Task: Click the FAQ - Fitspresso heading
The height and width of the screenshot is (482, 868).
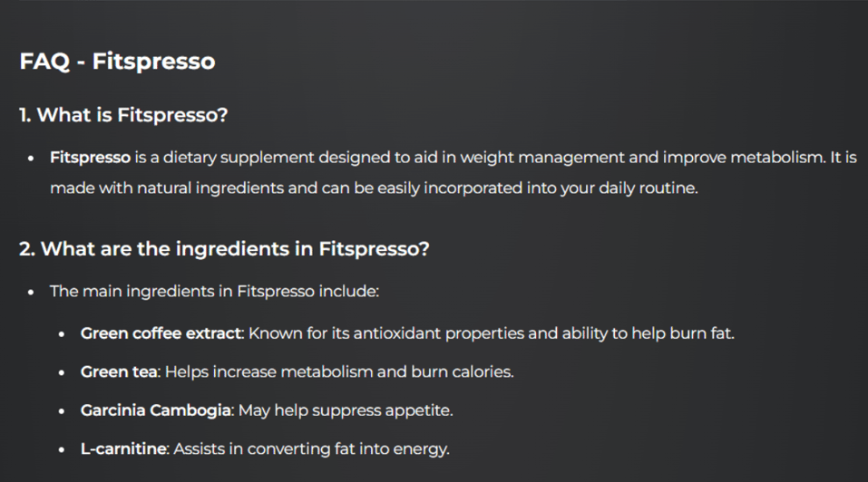Action: (117, 61)
